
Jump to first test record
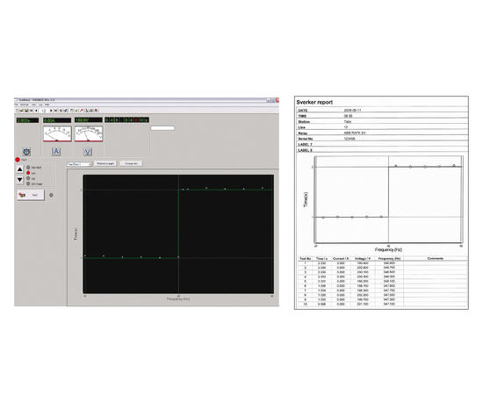click(x=31, y=111)
